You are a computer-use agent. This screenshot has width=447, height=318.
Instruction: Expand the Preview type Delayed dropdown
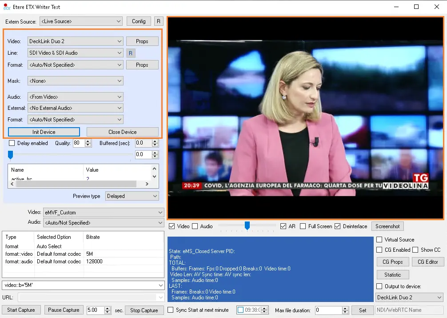pyautogui.click(x=132, y=196)
